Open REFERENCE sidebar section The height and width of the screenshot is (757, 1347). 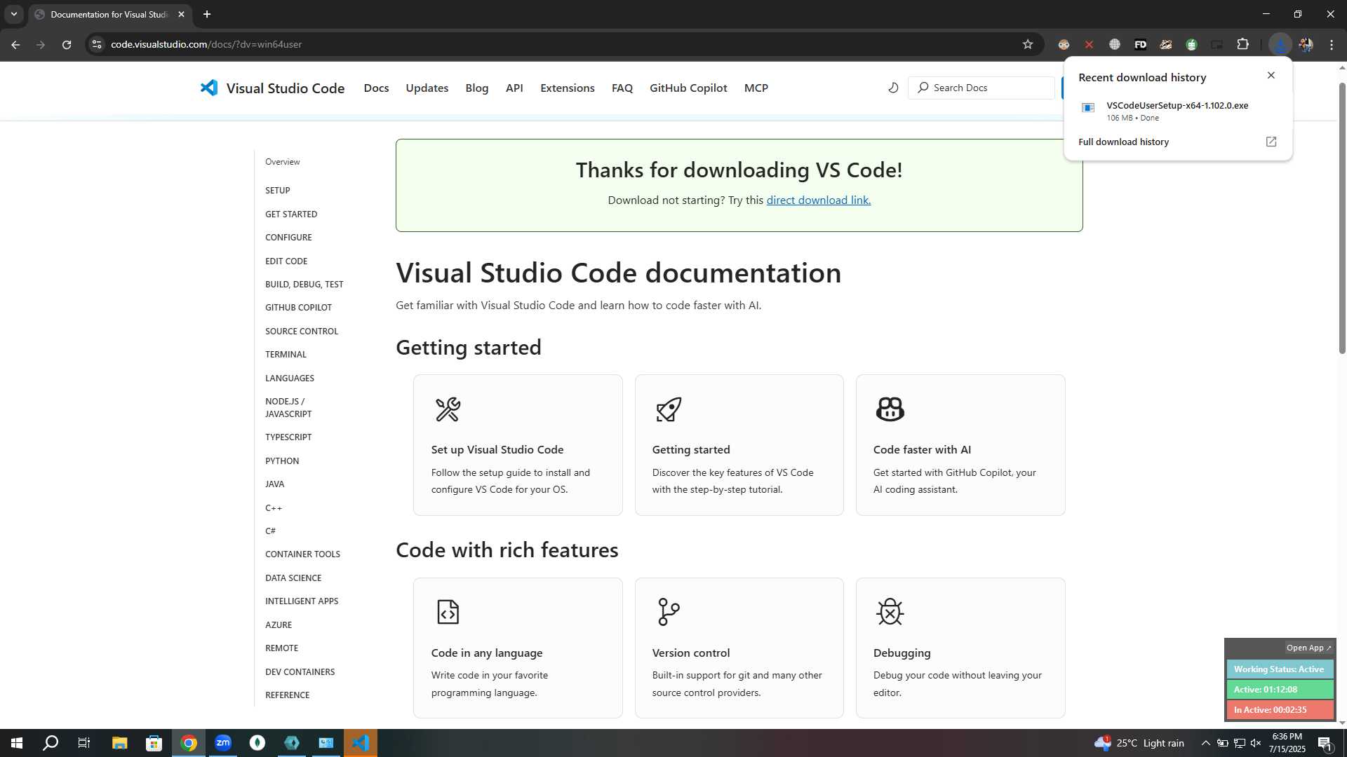287,695
